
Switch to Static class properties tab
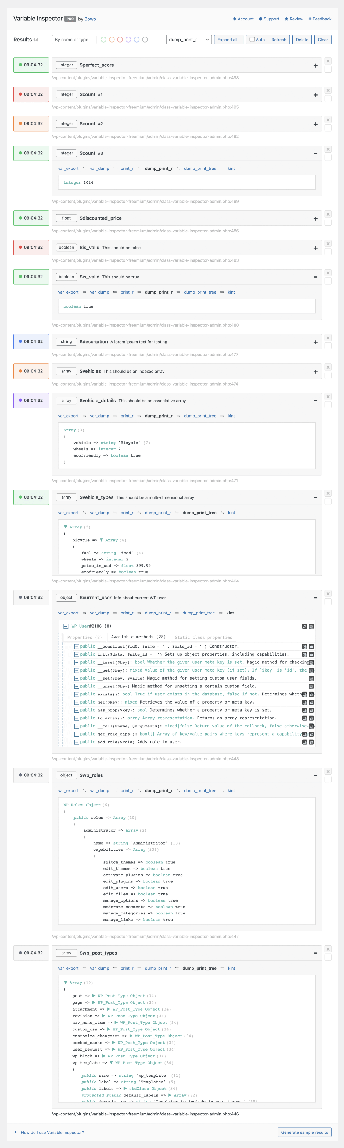pos(203,637)
